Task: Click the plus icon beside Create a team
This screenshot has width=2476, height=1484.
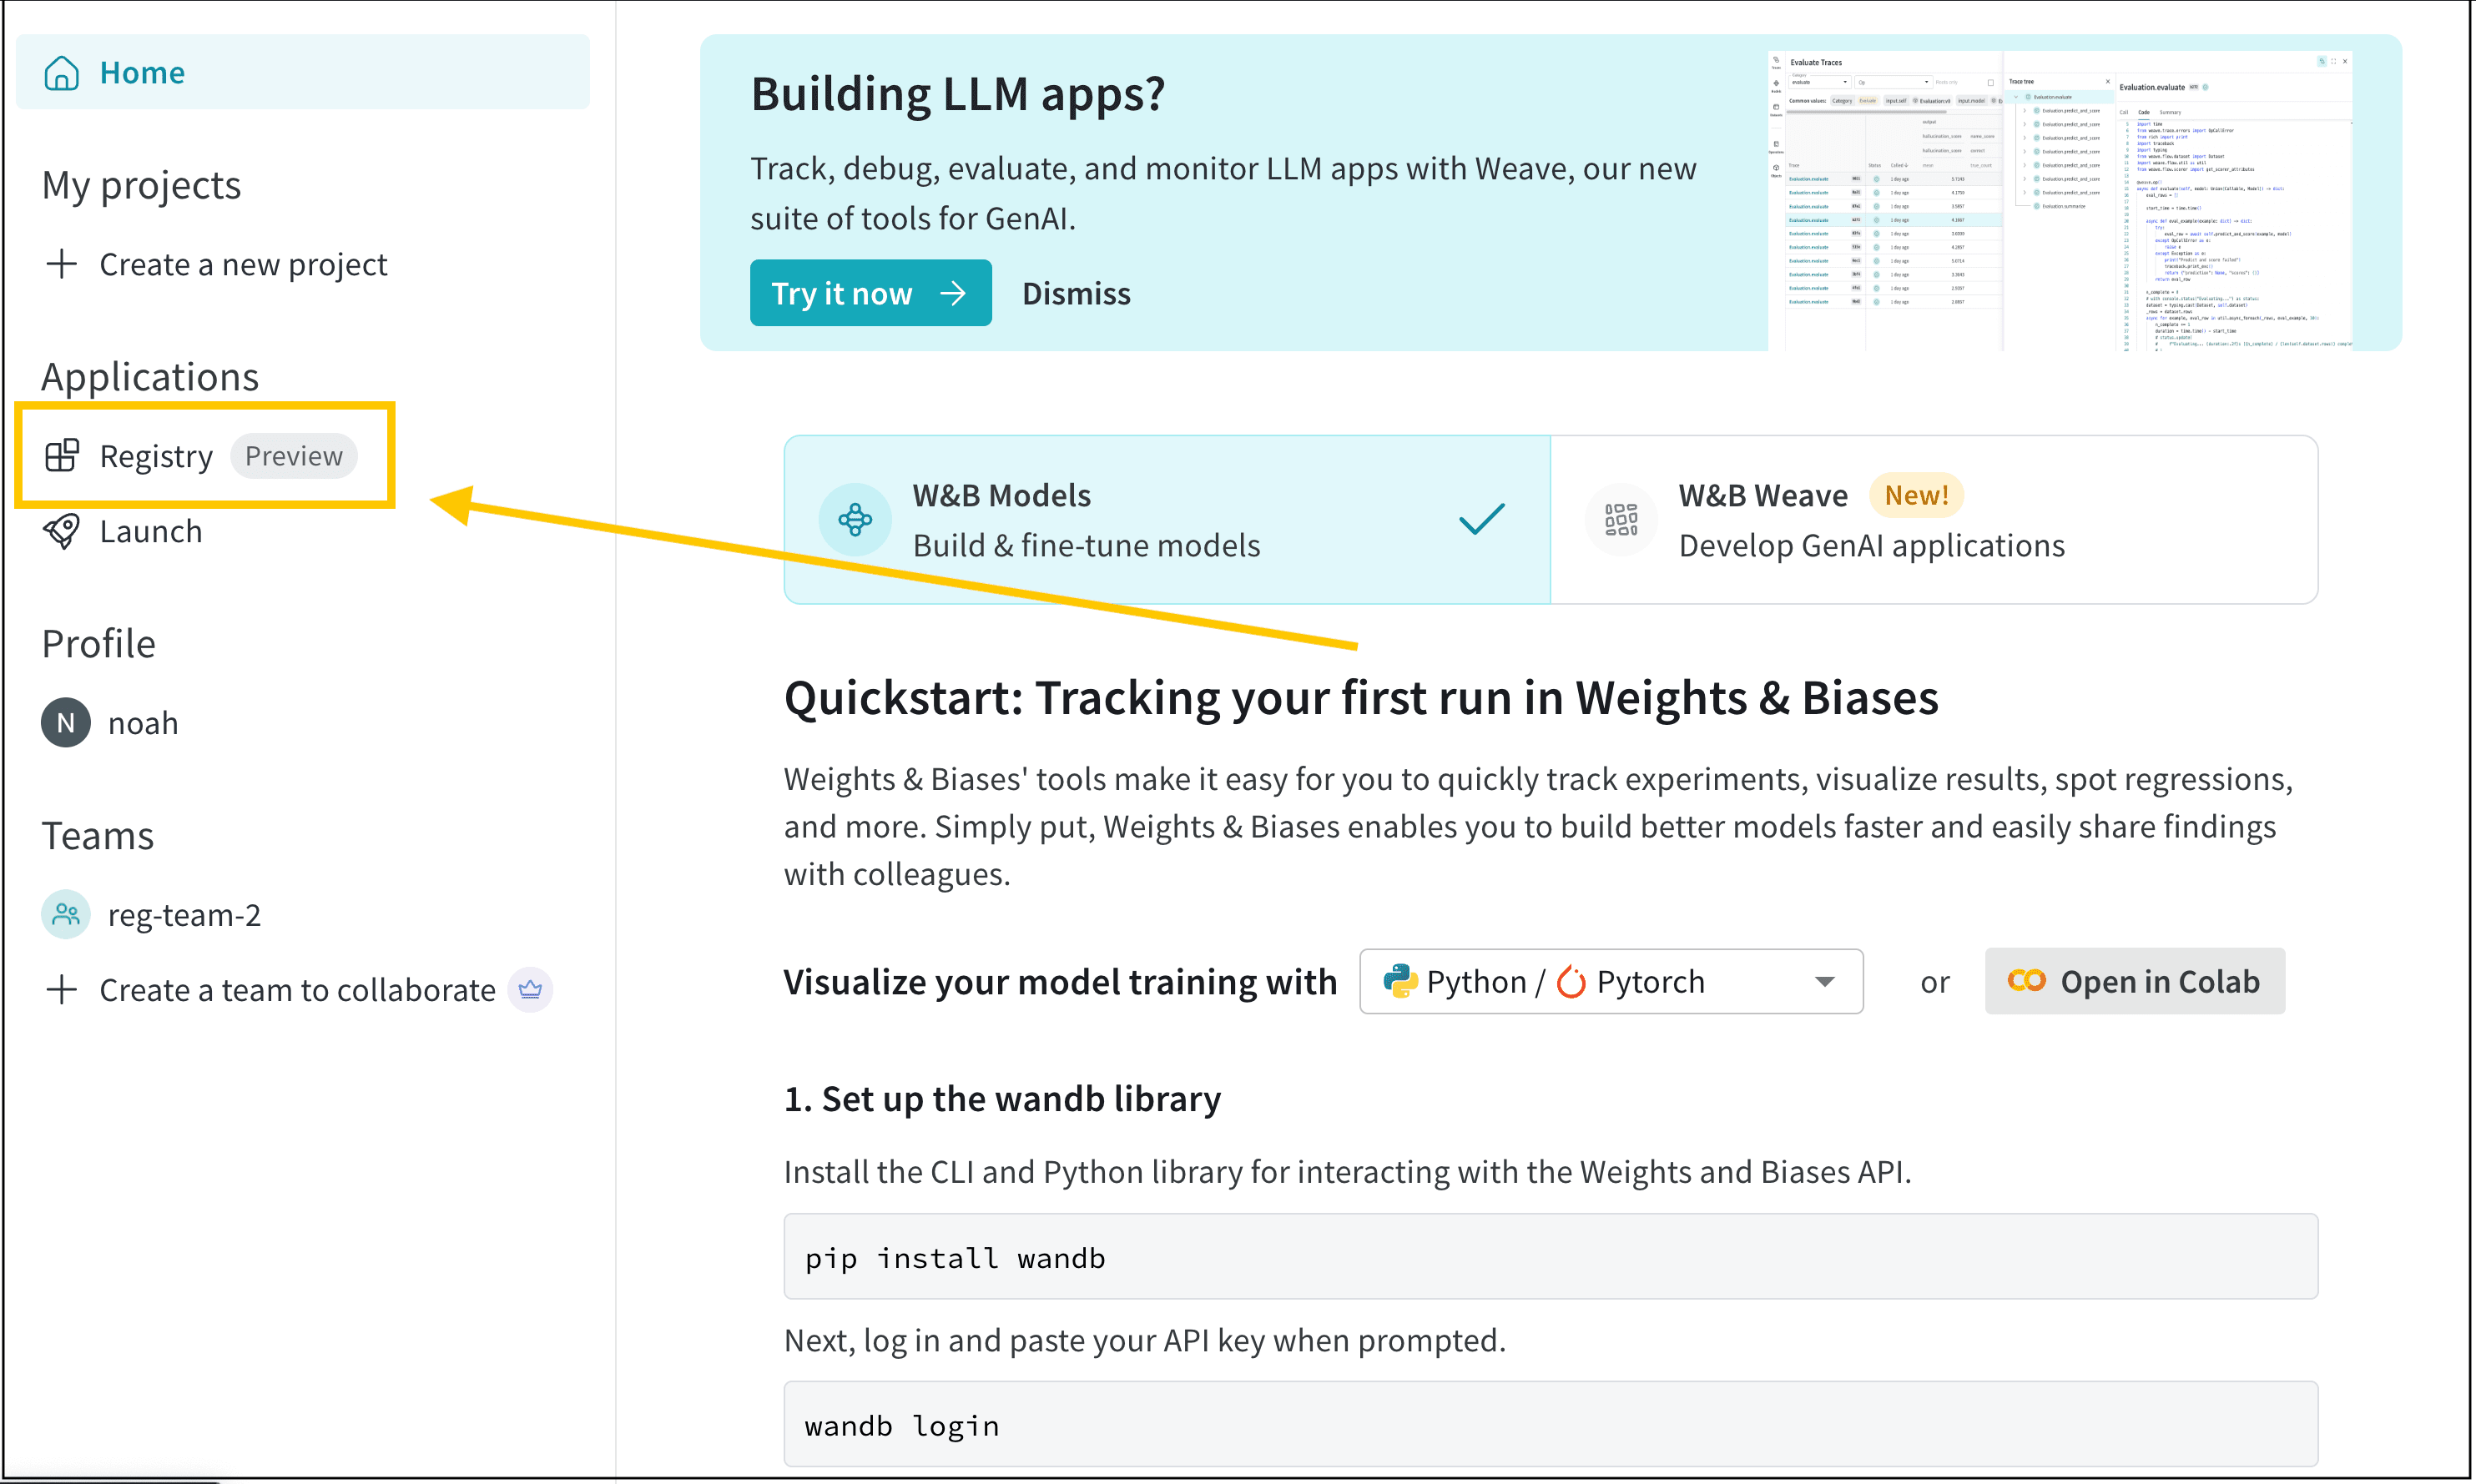Action: (62, 990)
